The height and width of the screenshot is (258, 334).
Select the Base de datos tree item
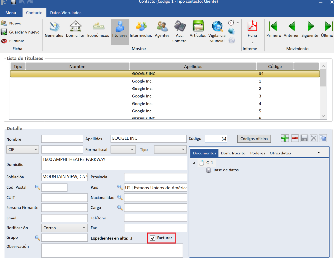click(226, 170)
